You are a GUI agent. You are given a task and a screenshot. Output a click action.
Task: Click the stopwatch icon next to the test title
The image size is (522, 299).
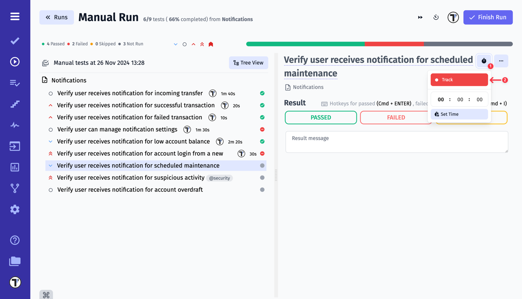click(x=484, y=61)
